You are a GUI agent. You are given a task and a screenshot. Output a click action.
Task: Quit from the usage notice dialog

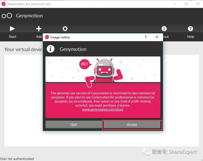point(74,124)
